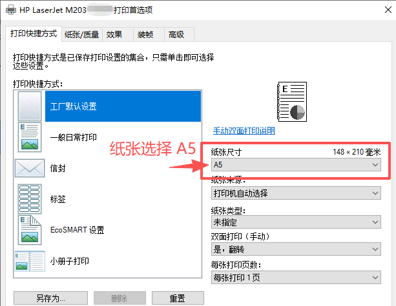Click the label sheet icon for 标签
The image size is (396, 306).
pyautogui.click(x=30, y=199)
